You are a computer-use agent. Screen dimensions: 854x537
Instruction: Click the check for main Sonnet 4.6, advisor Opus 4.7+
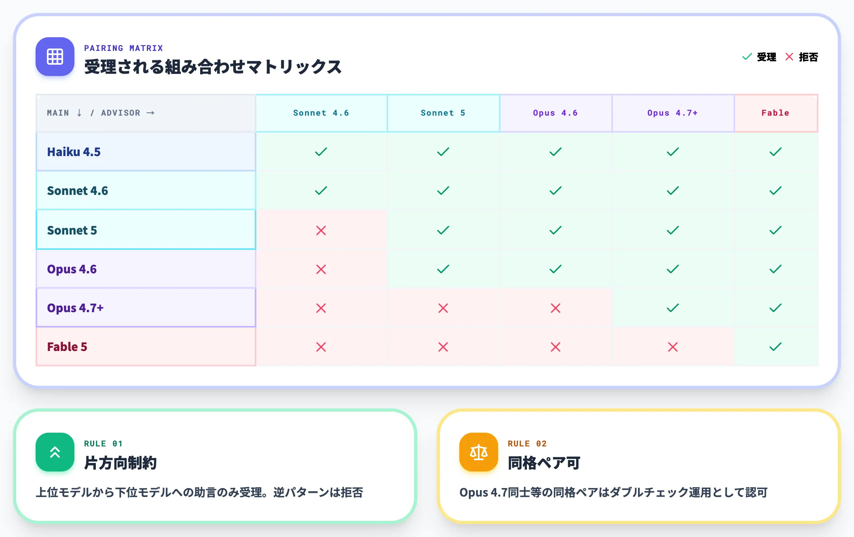point(673,190)
